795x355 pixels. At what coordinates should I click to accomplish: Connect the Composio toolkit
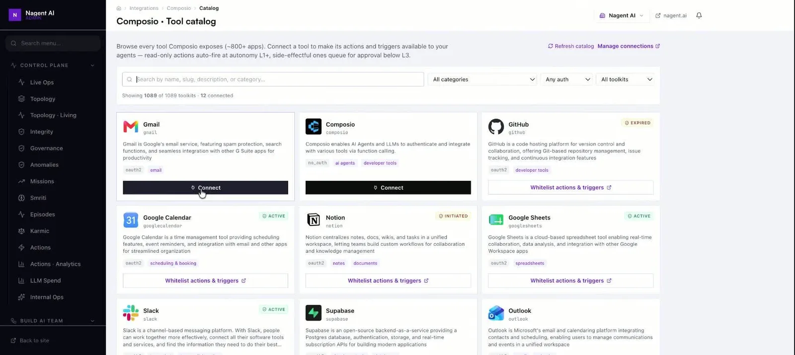(x=388, y=188)
